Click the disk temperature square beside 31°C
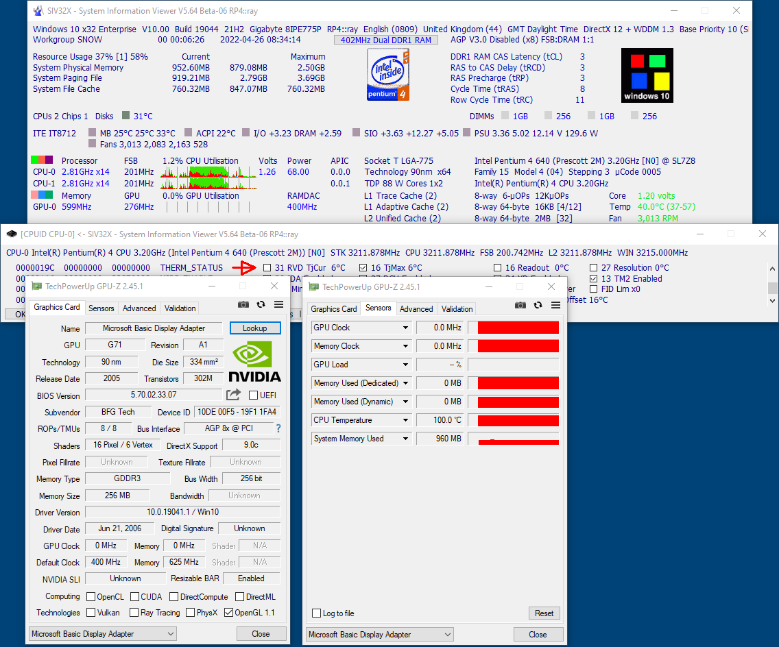779x647 pixels. coord(125,116)
